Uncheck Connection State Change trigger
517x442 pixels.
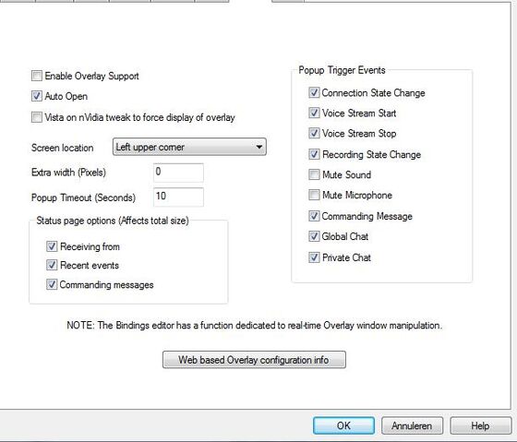[x=314, y=92]
